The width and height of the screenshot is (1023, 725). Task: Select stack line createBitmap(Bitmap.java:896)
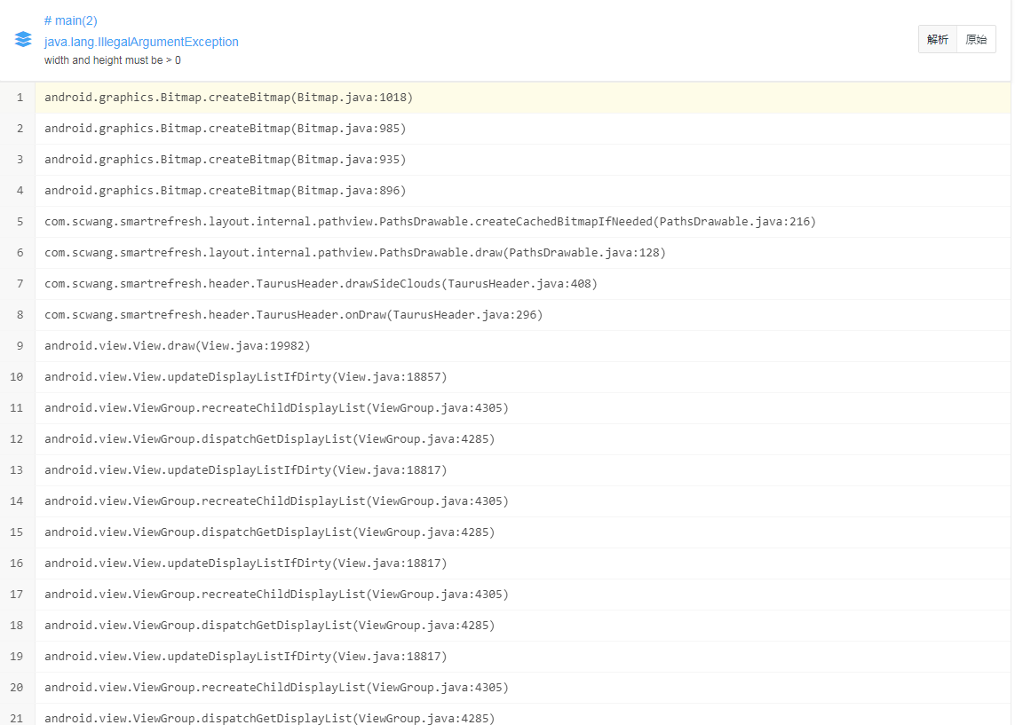[x=522, y=191]
